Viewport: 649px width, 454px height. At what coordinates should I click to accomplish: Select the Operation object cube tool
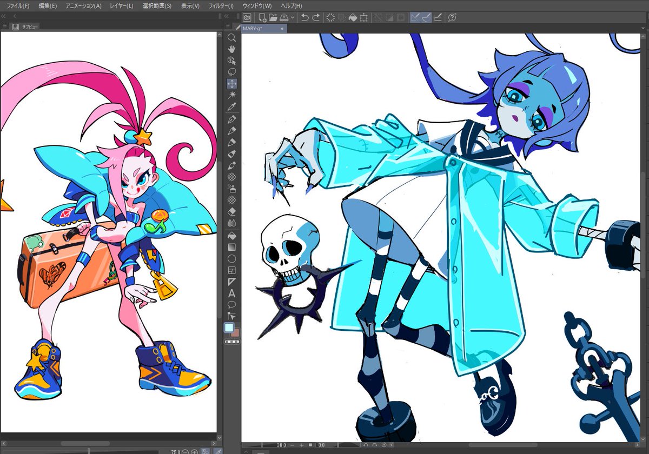(231, 61)
